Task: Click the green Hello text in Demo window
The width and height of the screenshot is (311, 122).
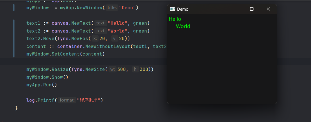Action: click(x=175, y=19)
